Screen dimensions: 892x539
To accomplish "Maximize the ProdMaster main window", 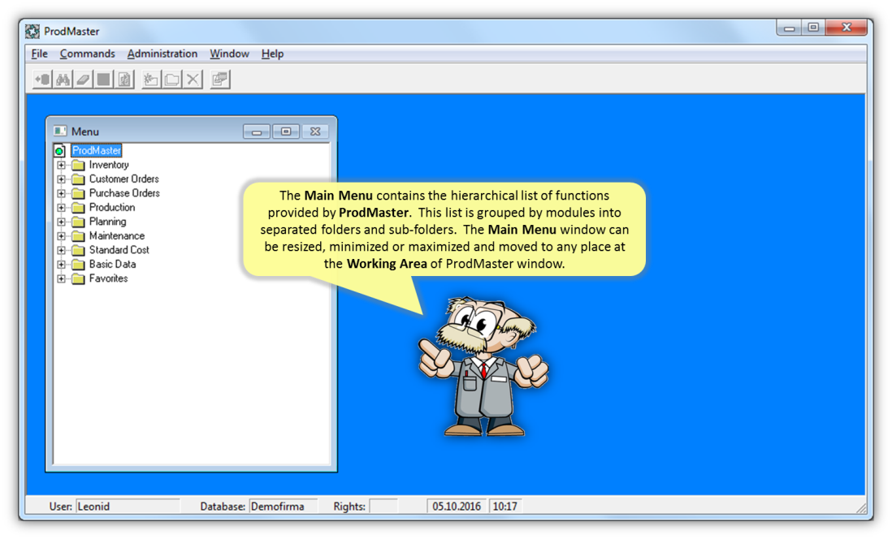I will 813,28.
